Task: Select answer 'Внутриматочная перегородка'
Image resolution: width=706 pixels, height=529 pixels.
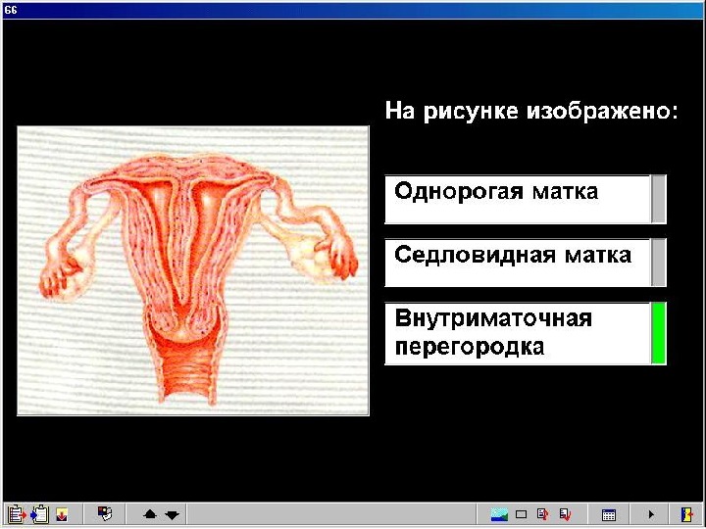Action: coord(518,333)
